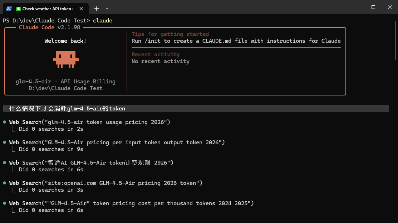Click "Did 0 searches in 2s" under first search
The height and width of the screenshot is (223, 398).
[51, 129]
